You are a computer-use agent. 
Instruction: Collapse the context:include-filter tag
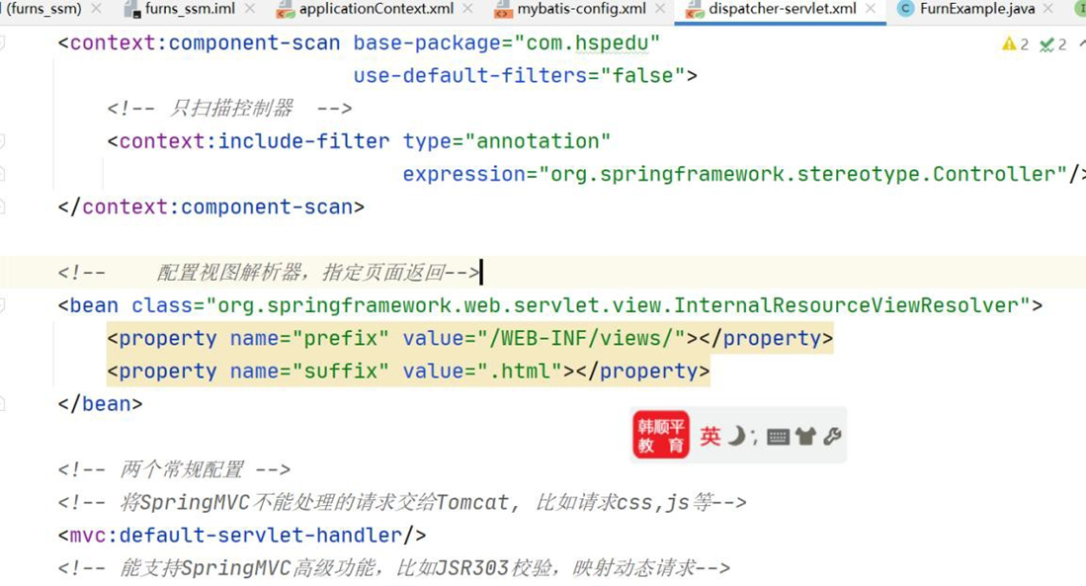3,141
